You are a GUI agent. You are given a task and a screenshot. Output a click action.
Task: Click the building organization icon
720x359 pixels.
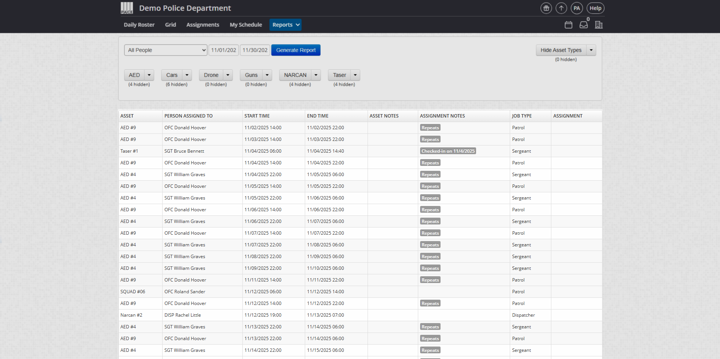click(x=599, y=25)
